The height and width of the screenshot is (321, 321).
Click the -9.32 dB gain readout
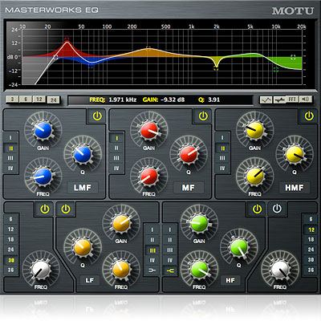(x=173, y=100)
